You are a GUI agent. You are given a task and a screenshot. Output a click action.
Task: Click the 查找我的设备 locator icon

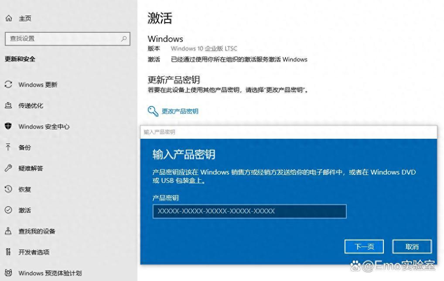[x=8, y=231]
